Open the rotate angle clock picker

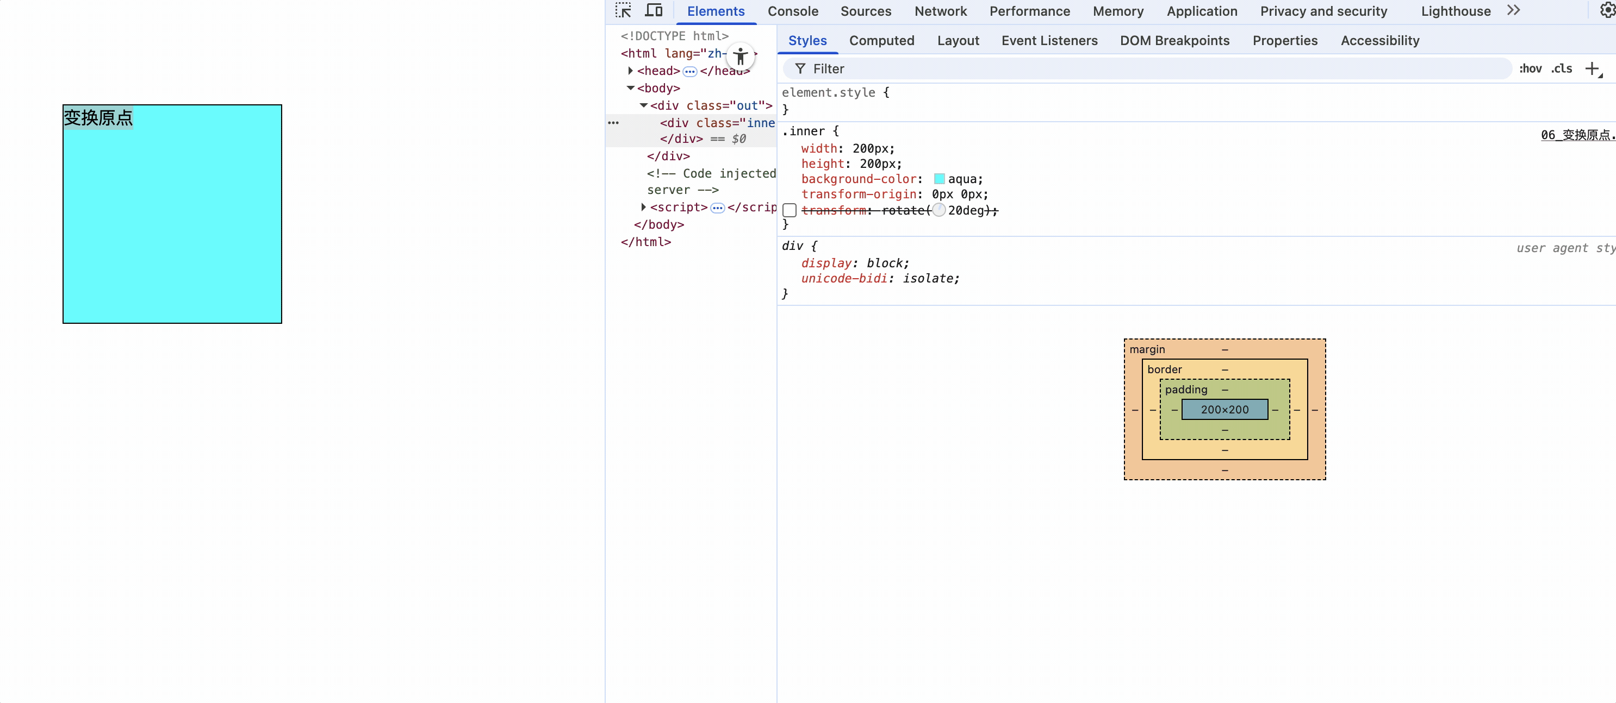[939, 211]
